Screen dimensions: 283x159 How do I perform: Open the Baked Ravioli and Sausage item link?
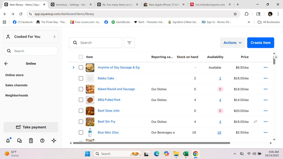pos(116,89)
